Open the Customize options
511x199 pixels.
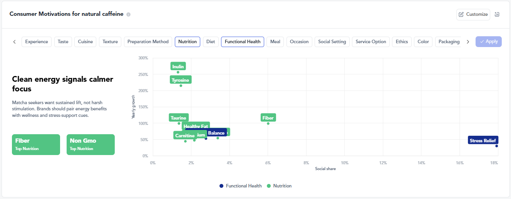(473, 14)
